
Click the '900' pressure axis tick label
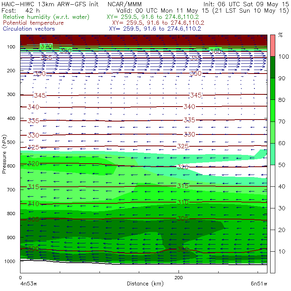11,238
